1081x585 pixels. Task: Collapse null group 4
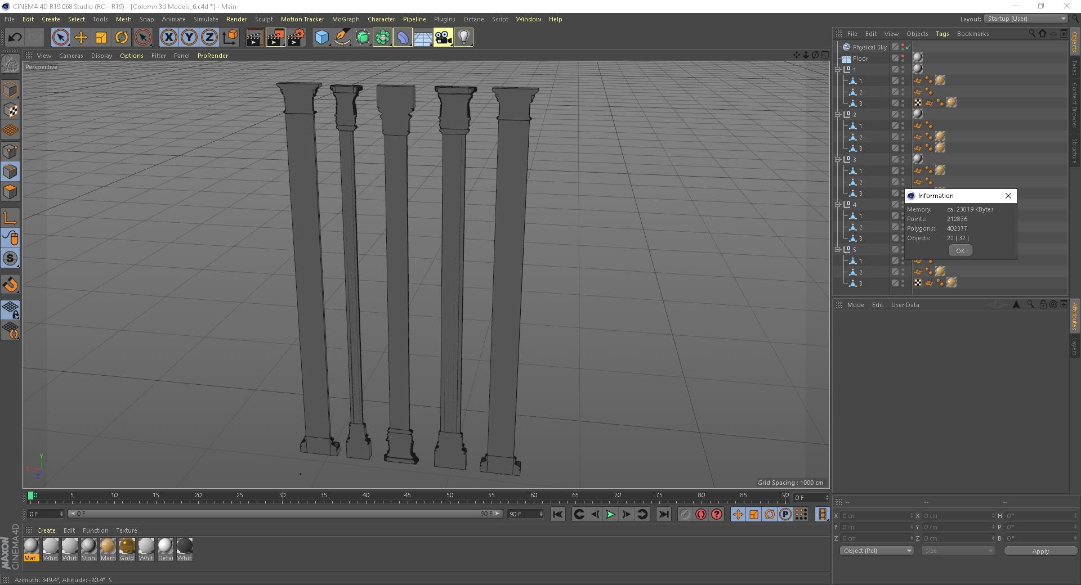pos(838,205)
